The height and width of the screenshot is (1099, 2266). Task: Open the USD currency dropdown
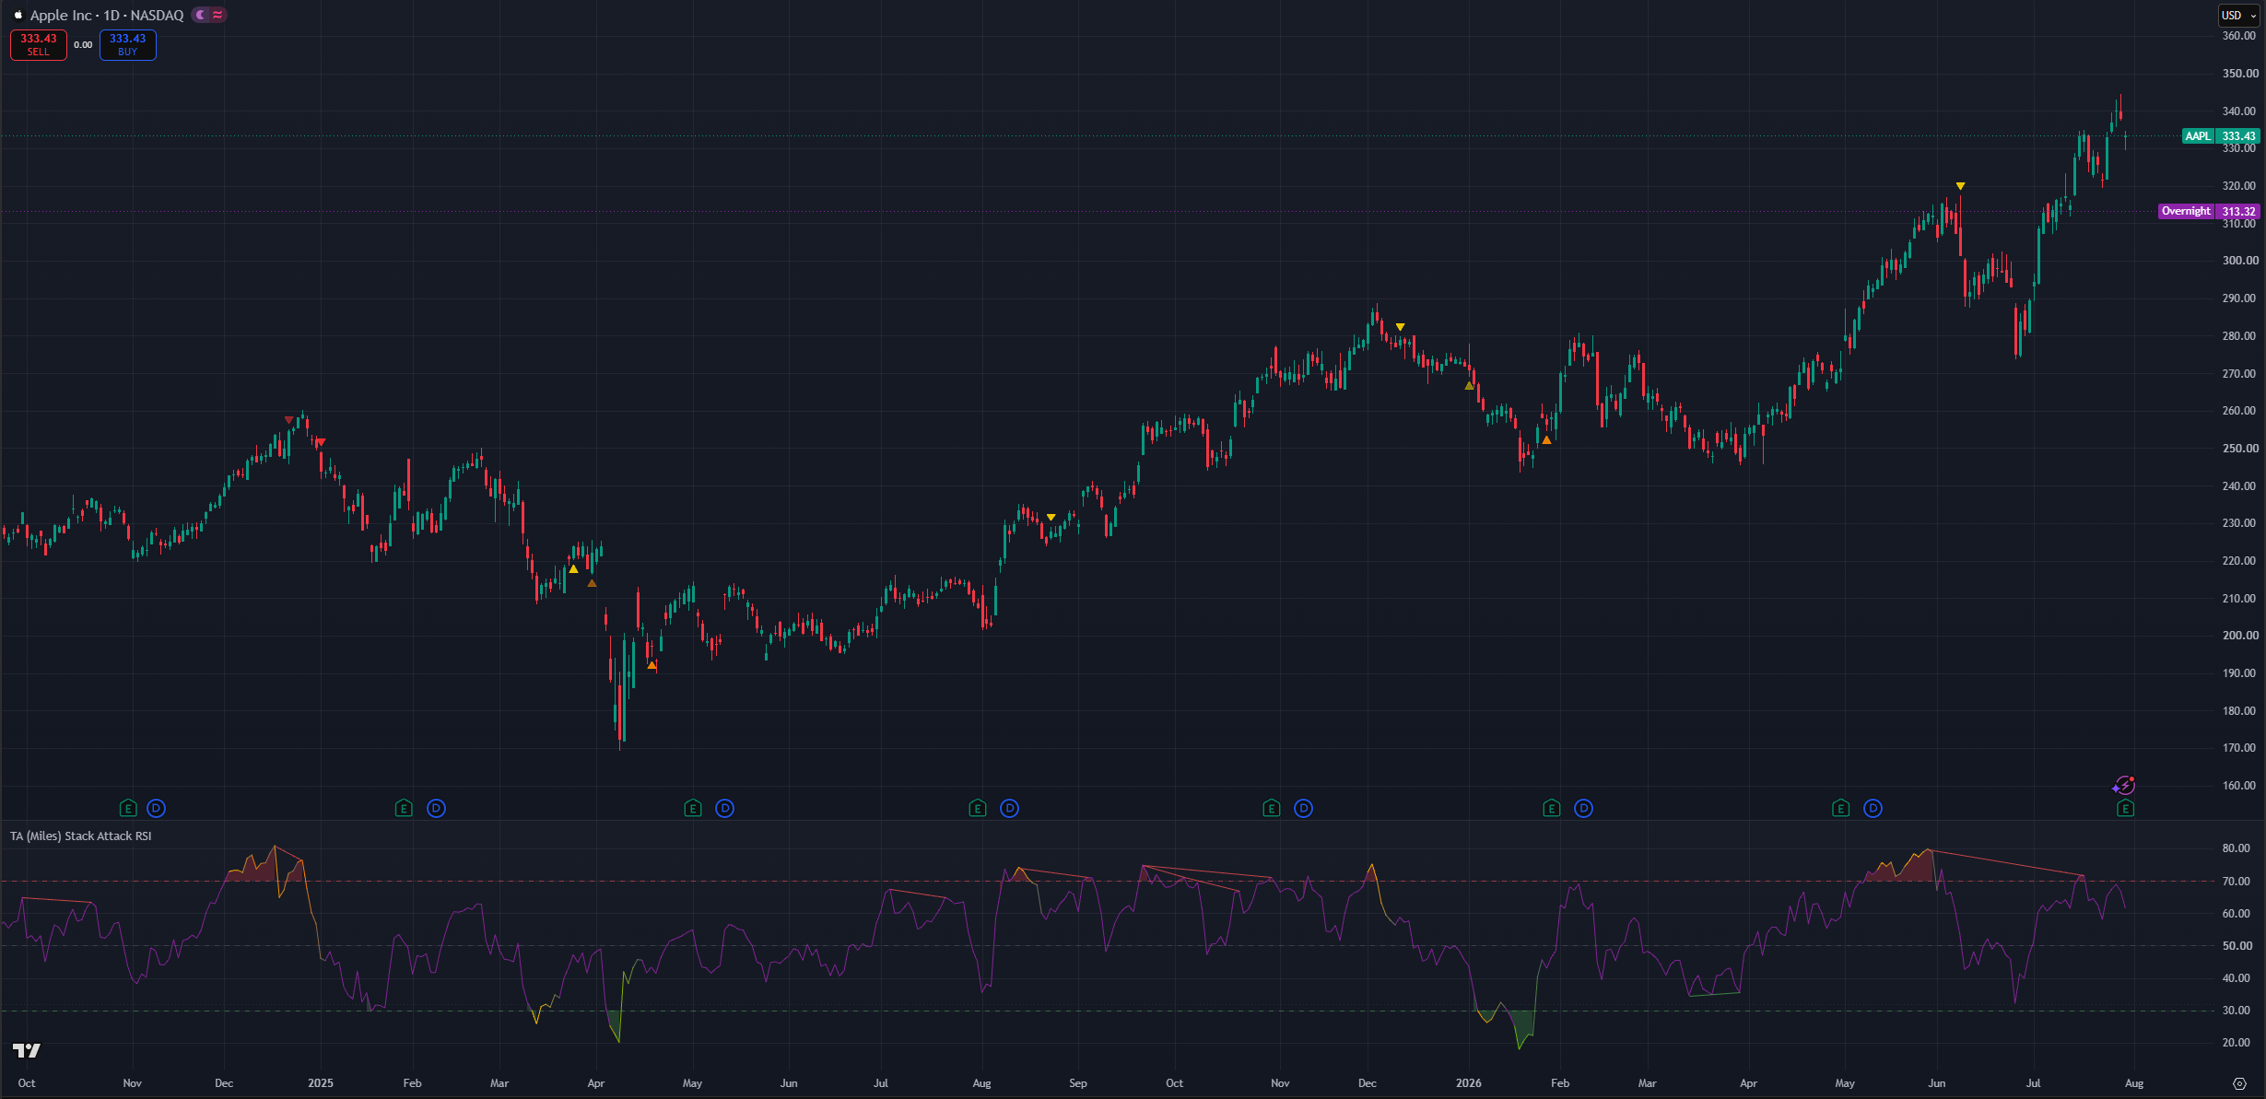pos(2238,16)
